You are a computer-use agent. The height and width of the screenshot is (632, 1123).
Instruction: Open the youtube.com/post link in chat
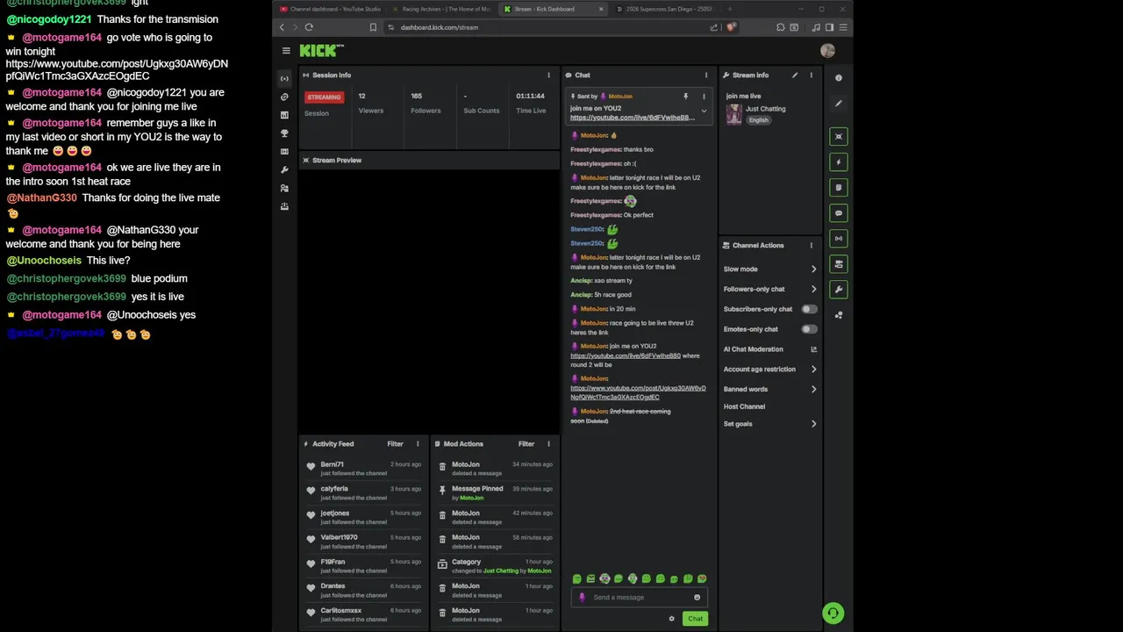pyautogui.click(x=638, y=392)
